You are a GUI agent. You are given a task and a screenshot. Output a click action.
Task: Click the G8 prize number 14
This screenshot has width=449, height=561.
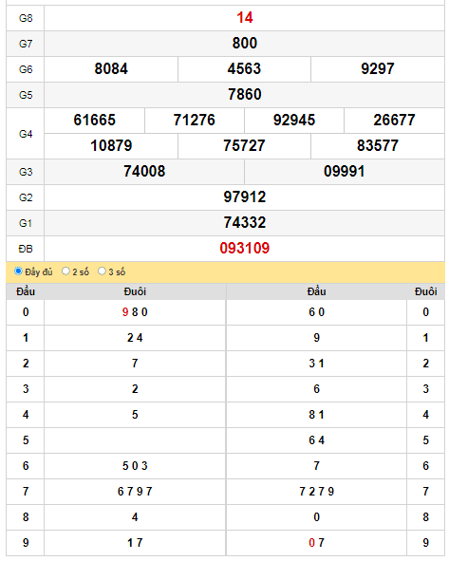pos(244,18)
